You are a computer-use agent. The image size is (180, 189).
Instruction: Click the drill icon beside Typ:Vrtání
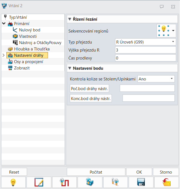tap(5, 17)
